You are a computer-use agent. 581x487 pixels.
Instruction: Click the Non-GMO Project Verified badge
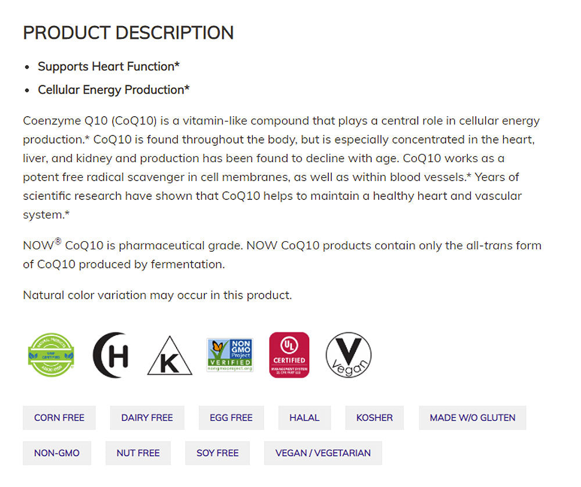(230, 355)
